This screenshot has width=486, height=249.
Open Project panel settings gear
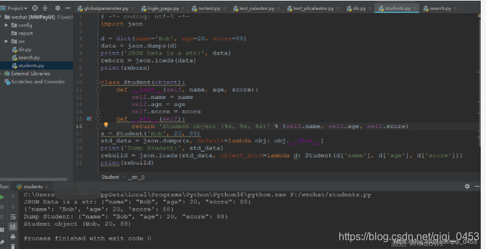click(57, 8)
